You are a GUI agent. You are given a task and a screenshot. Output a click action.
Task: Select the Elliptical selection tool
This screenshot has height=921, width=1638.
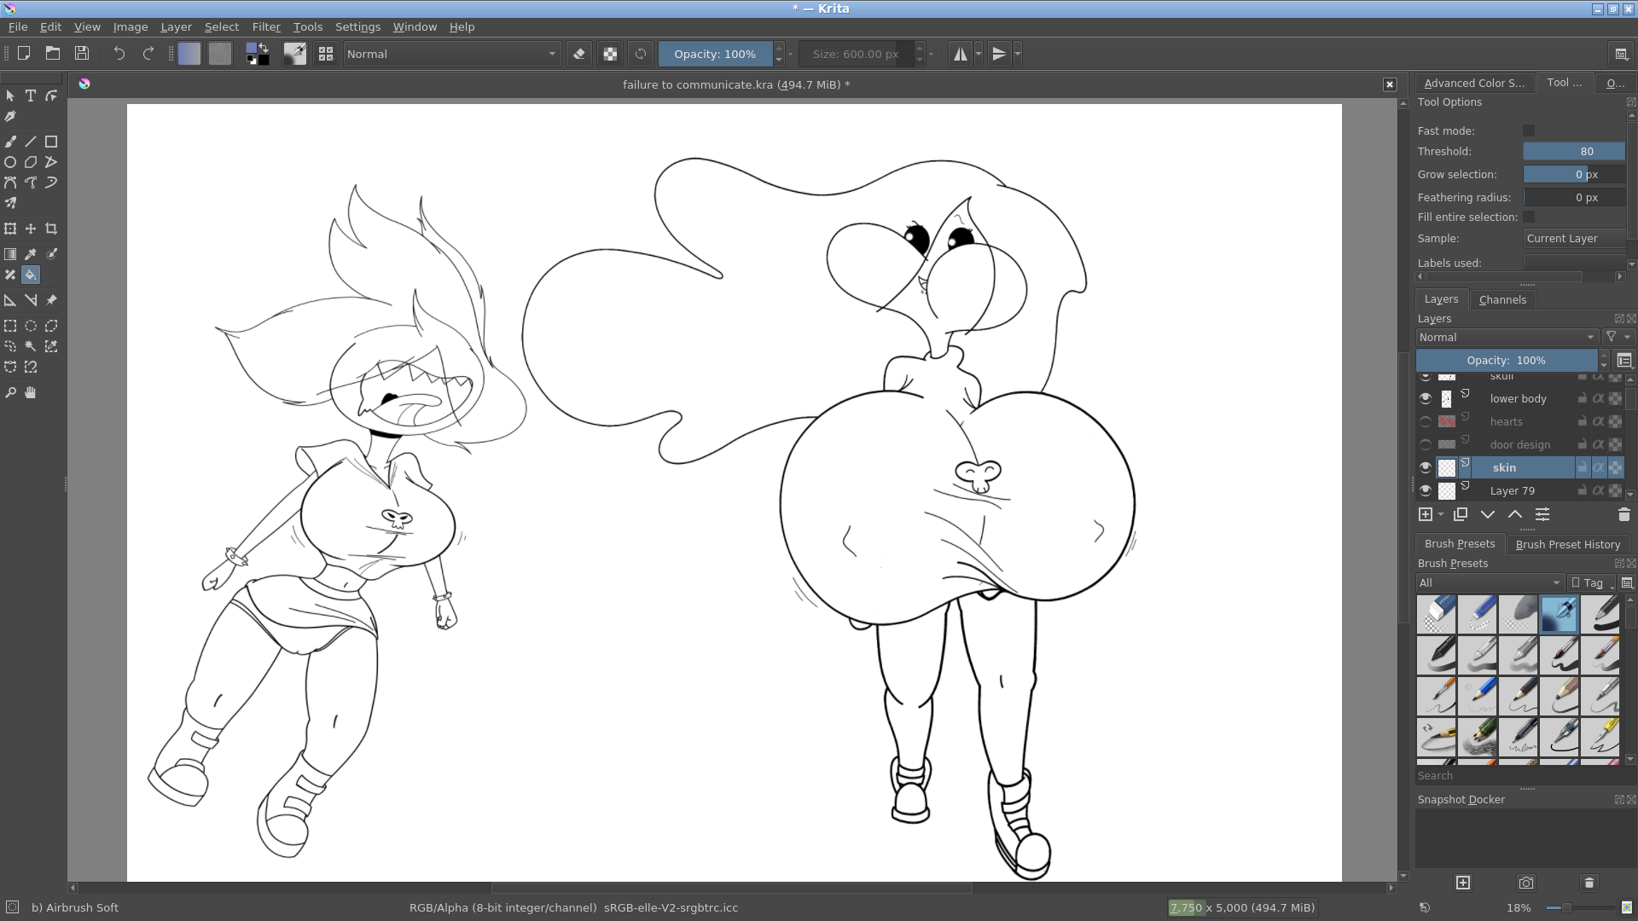point(31,326)
